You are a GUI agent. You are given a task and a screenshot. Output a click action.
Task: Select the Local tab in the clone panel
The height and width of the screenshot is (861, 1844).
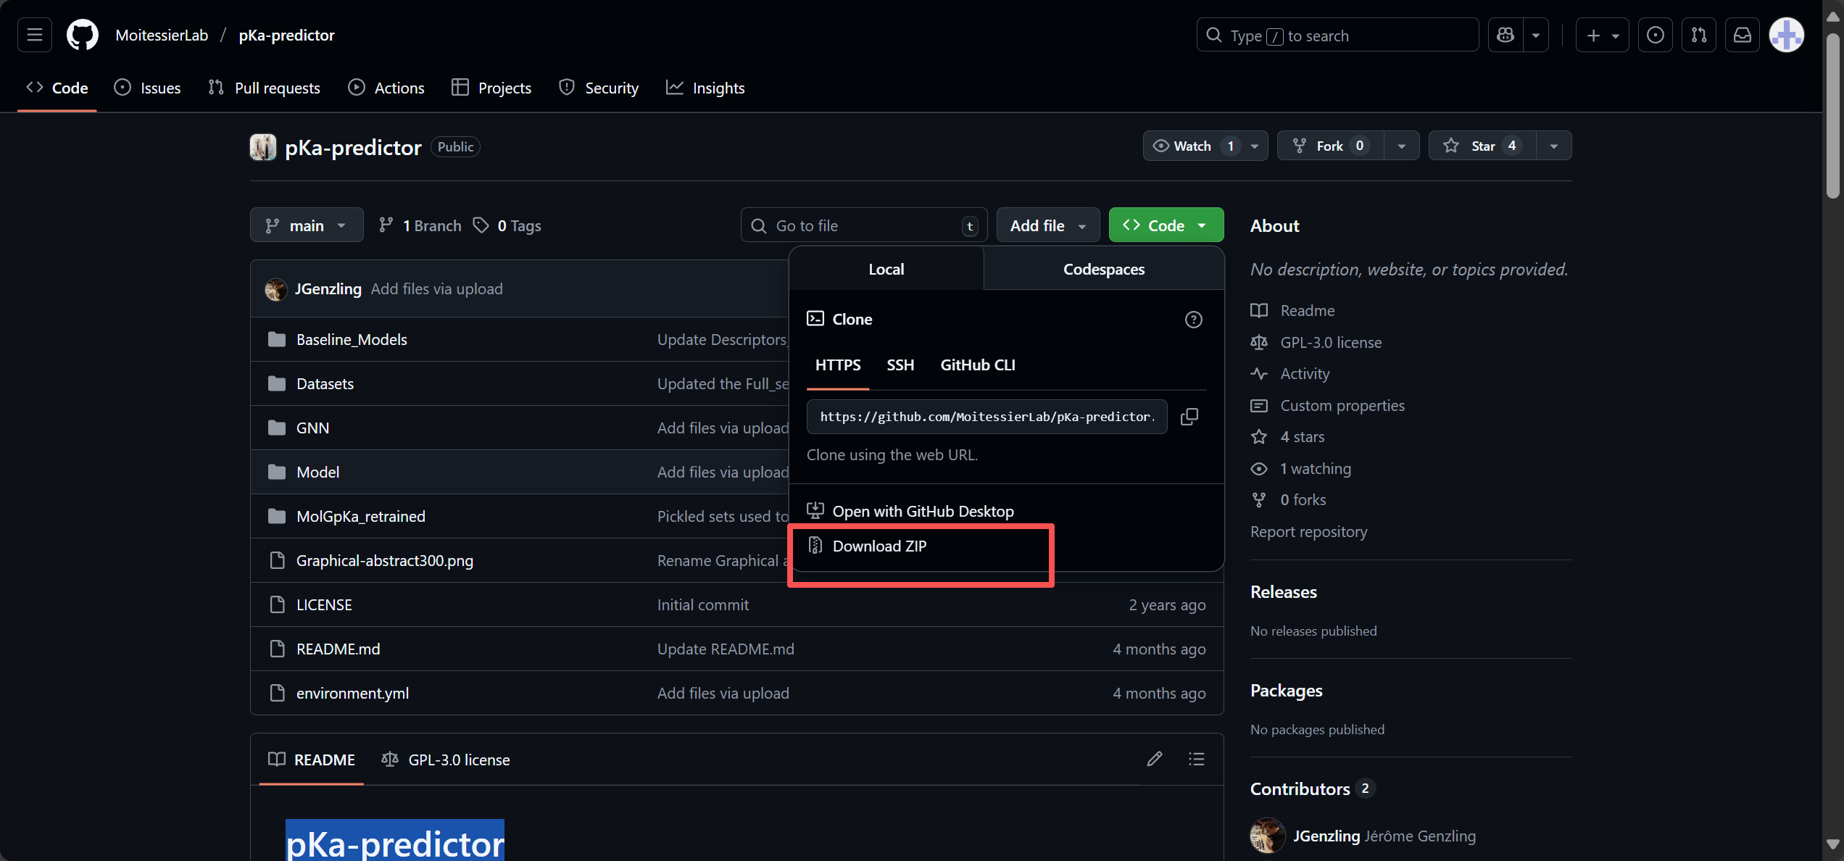(886, 269)
